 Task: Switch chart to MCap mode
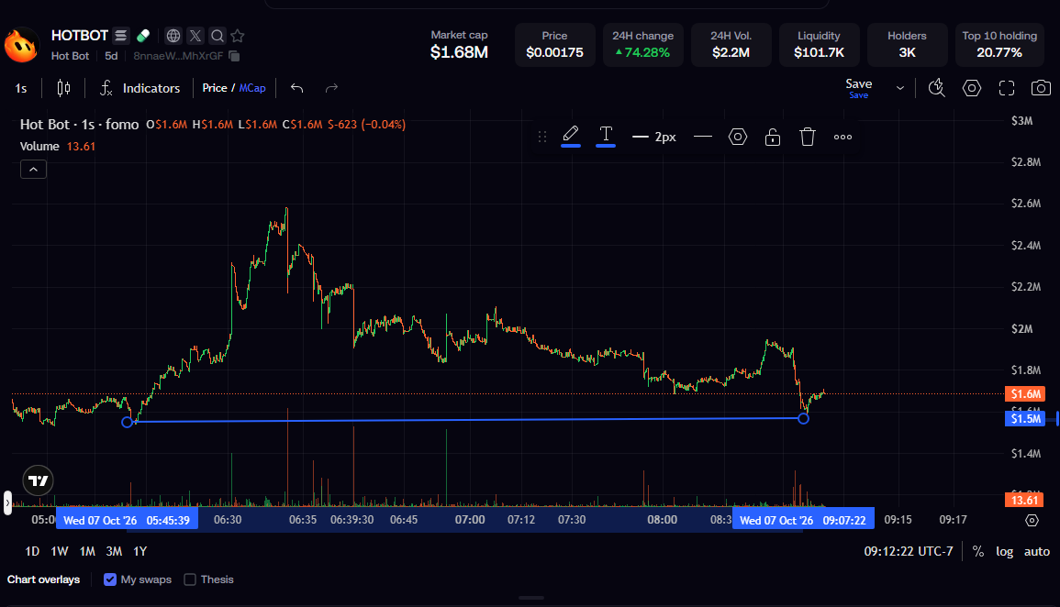coord(252,88)
